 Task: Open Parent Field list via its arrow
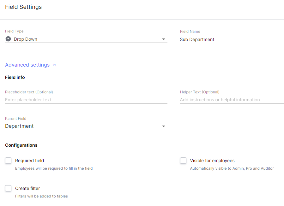coord(164,126)
